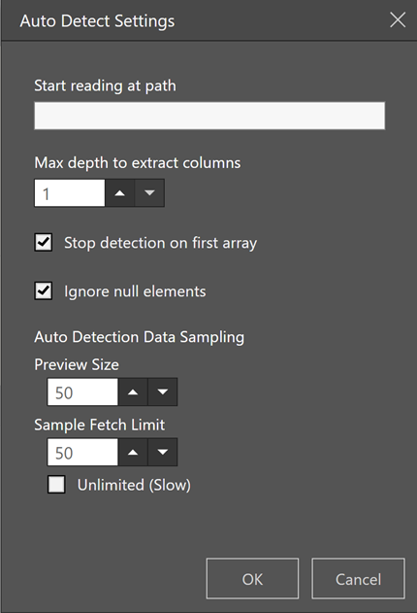Viewport: 417px width, 613px height.
Task: Decrease Max depth to extract columns value
Action: coord(149,193)
